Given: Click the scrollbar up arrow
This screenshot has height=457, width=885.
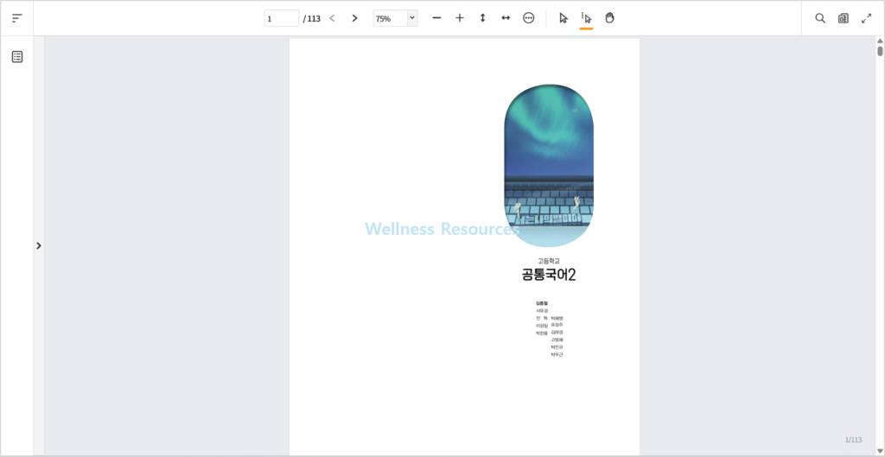Looking at the screenshot, I should click(880, 41).
